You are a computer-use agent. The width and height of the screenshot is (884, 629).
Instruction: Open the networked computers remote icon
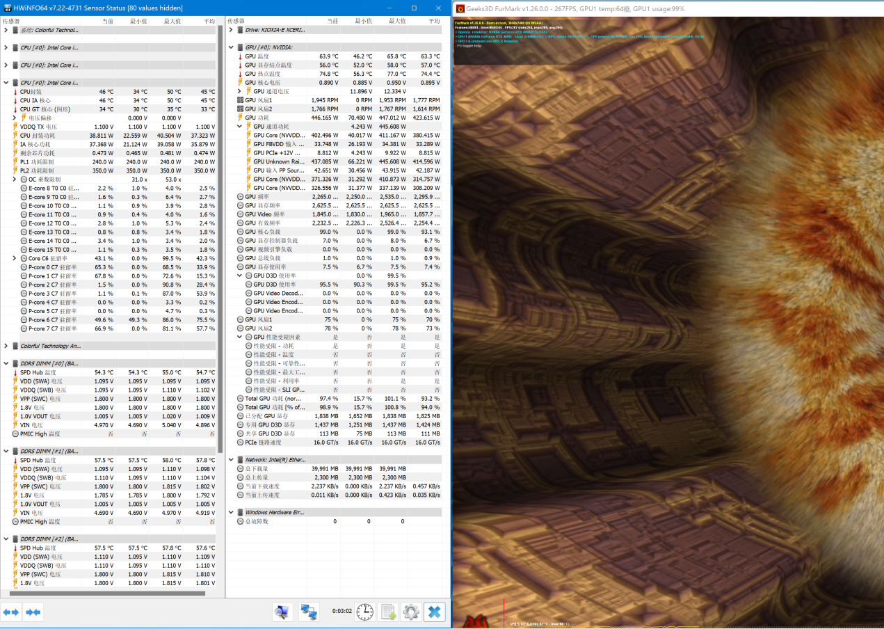(x=309, y=612)
